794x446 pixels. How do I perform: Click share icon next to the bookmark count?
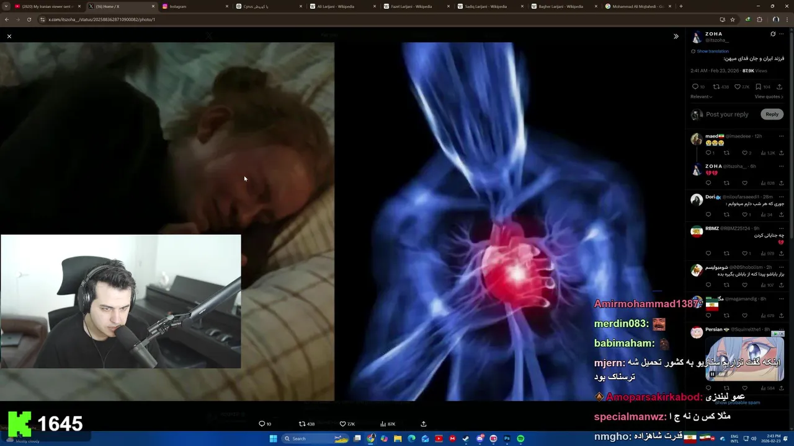click(781, 87)
